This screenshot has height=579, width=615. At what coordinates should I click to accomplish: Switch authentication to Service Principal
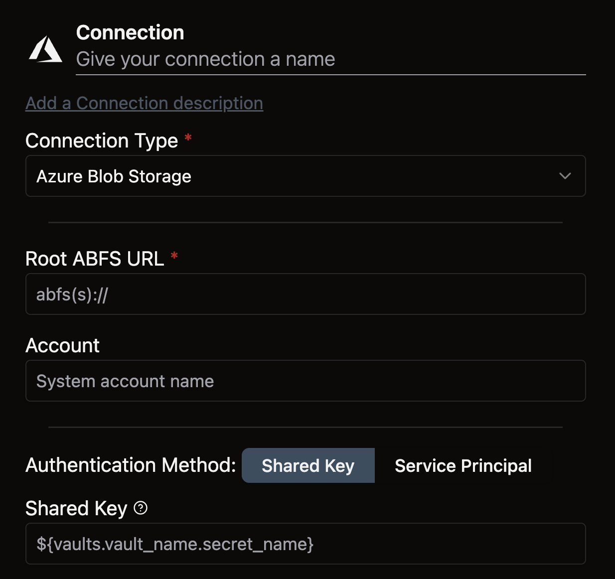(x=463, y=465)
